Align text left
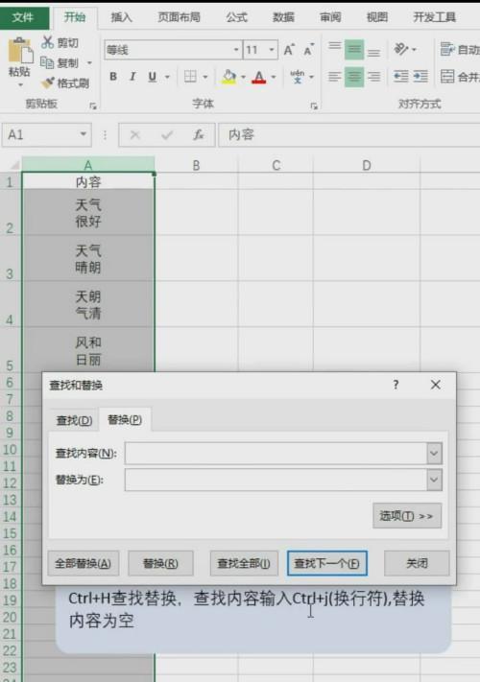 pyautogui.click(x=334, y=77)
